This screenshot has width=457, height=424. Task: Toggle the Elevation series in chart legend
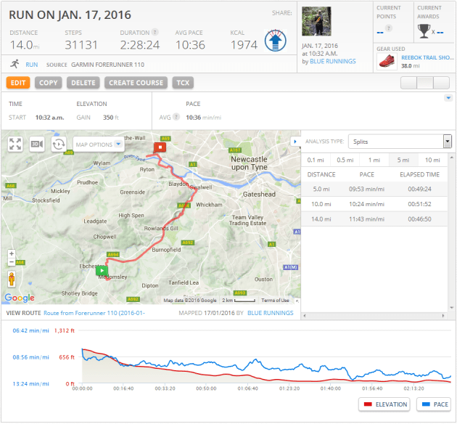point(384,404)
